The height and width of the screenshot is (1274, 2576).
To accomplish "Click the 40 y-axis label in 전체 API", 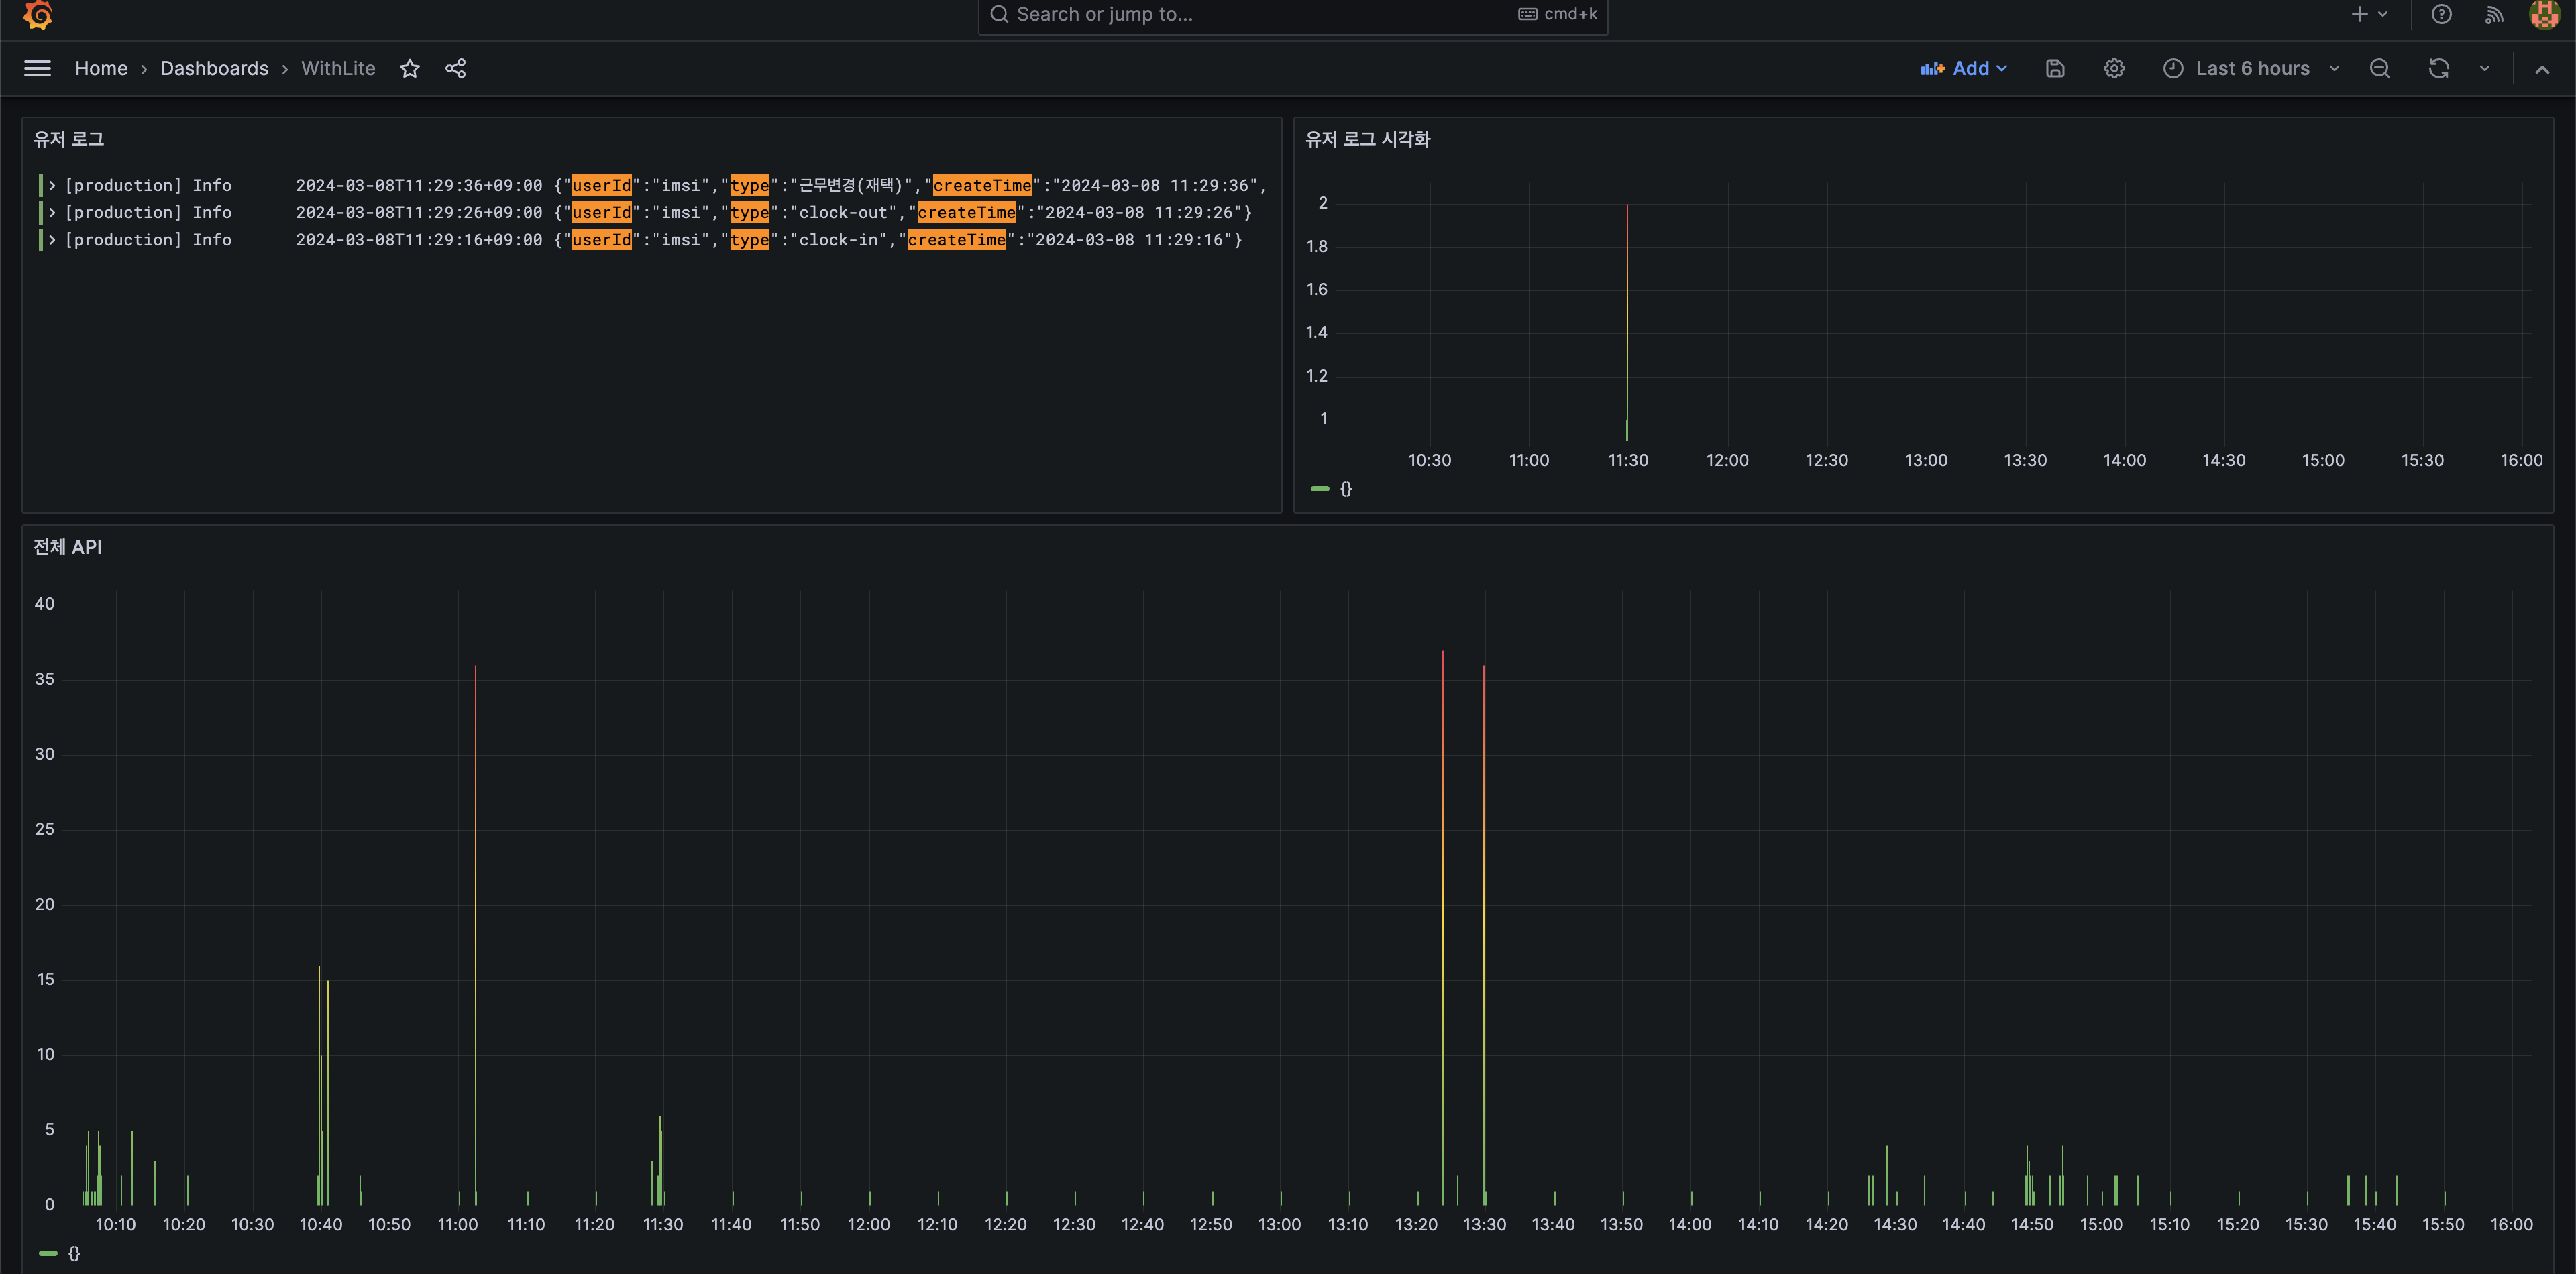I will click(x=44, y=603).
